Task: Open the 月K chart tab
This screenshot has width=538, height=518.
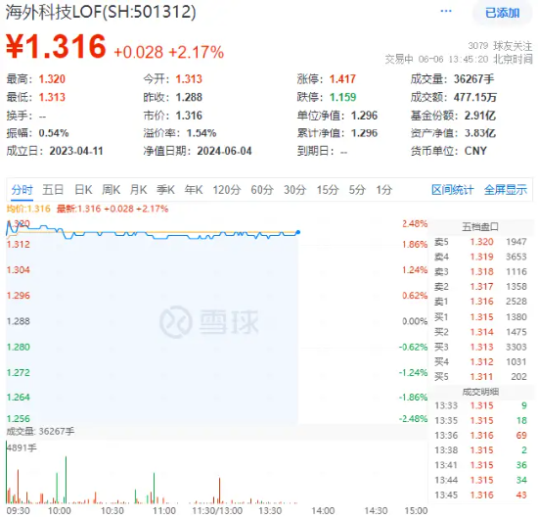Action: point(138,190)
